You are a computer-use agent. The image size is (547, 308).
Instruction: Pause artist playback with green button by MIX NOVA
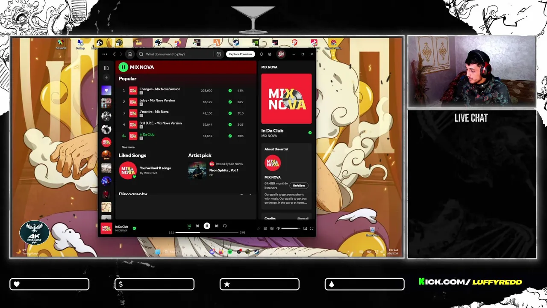click(x=123, y=67)
